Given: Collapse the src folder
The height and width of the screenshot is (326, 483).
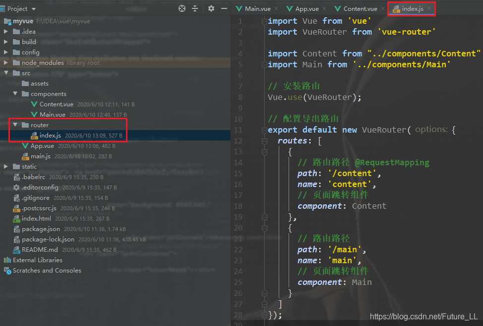Looking at the screenshot, I should pyautogui.click(x=6, y=73).
